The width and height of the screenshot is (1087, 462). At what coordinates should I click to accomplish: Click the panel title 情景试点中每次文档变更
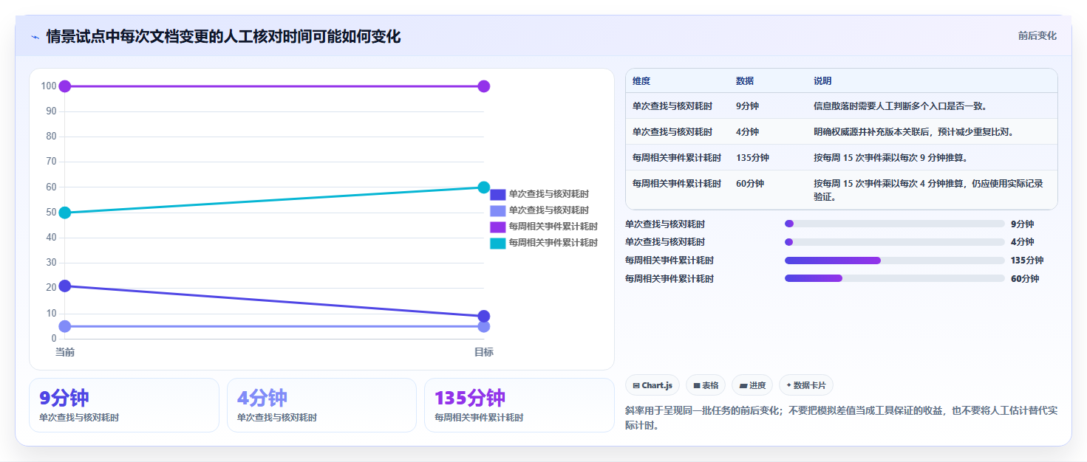223,37
